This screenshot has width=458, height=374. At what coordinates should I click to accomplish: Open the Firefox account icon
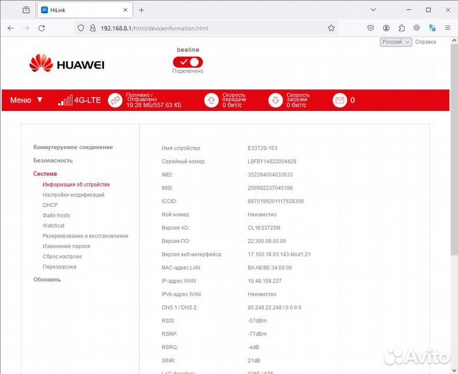point(386,28)
